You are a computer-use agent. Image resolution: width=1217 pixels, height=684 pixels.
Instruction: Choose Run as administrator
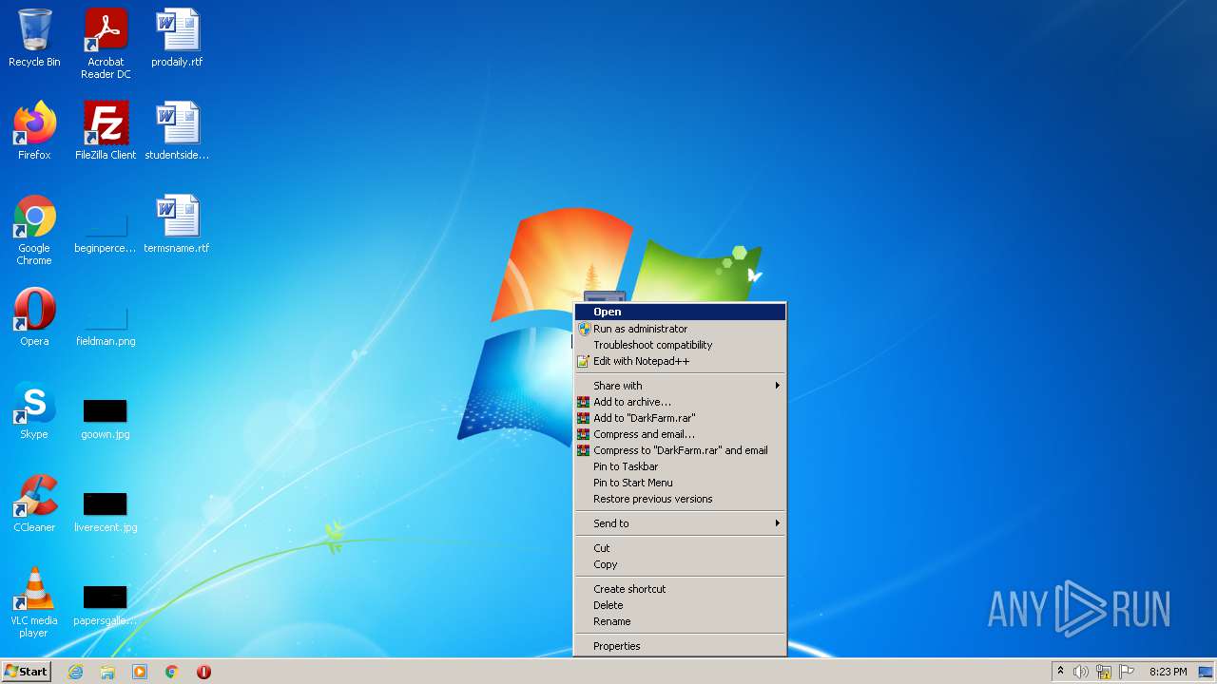click(681, 329)
